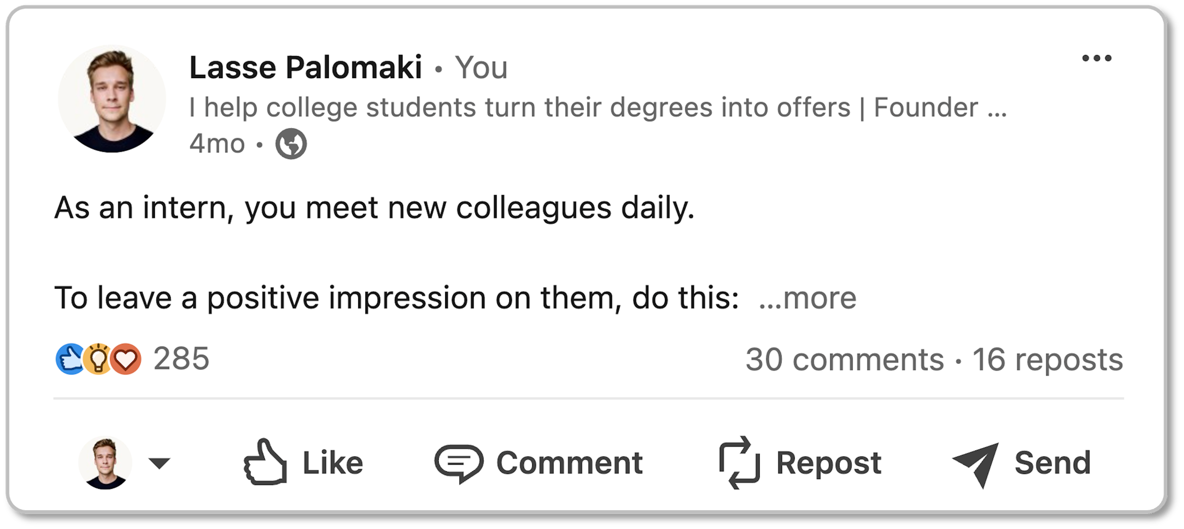The width and height of the screenshot is (1184, 529).
Task: Click the blue like reaction icon
Action: point(70,359)
